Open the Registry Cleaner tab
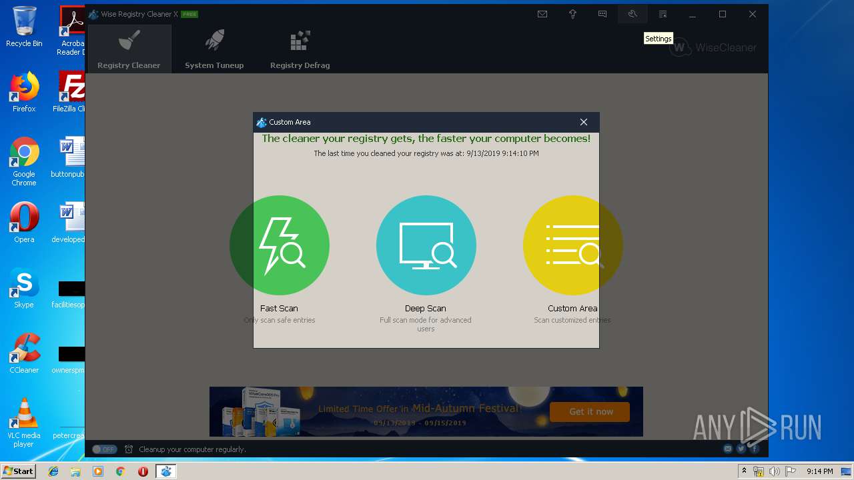This screenshot has height=480, width=854. (129, 49)
